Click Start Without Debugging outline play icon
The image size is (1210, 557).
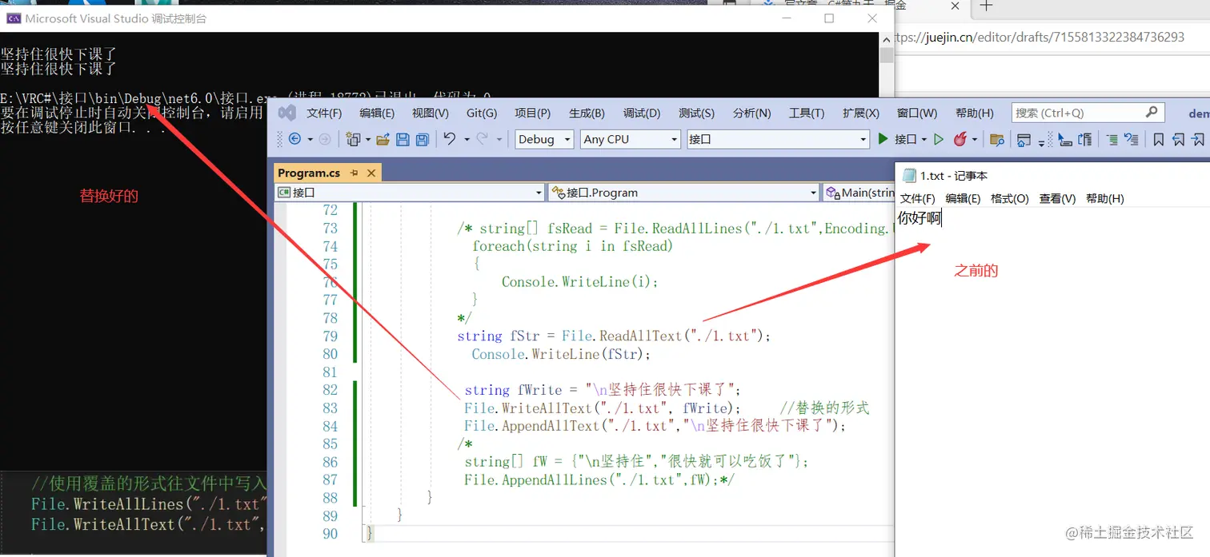click(939, 139)
